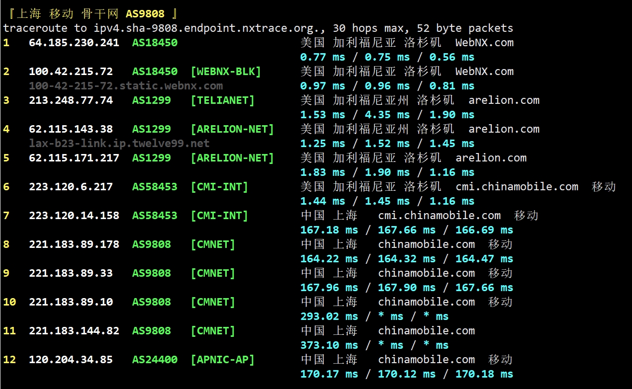Click [CMI-INT] on the hop 7 line
Screen dimensions: 632x389
[x=219, y=216]
